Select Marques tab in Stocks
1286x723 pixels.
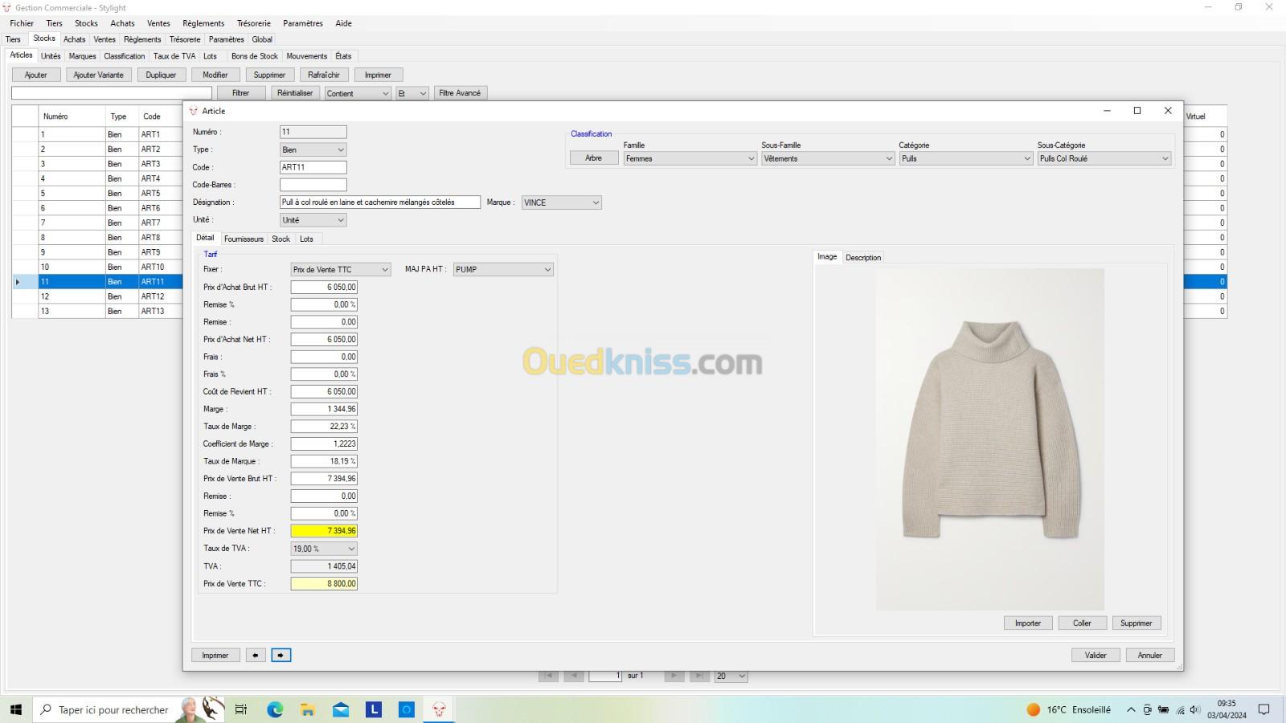coord(82,56)
